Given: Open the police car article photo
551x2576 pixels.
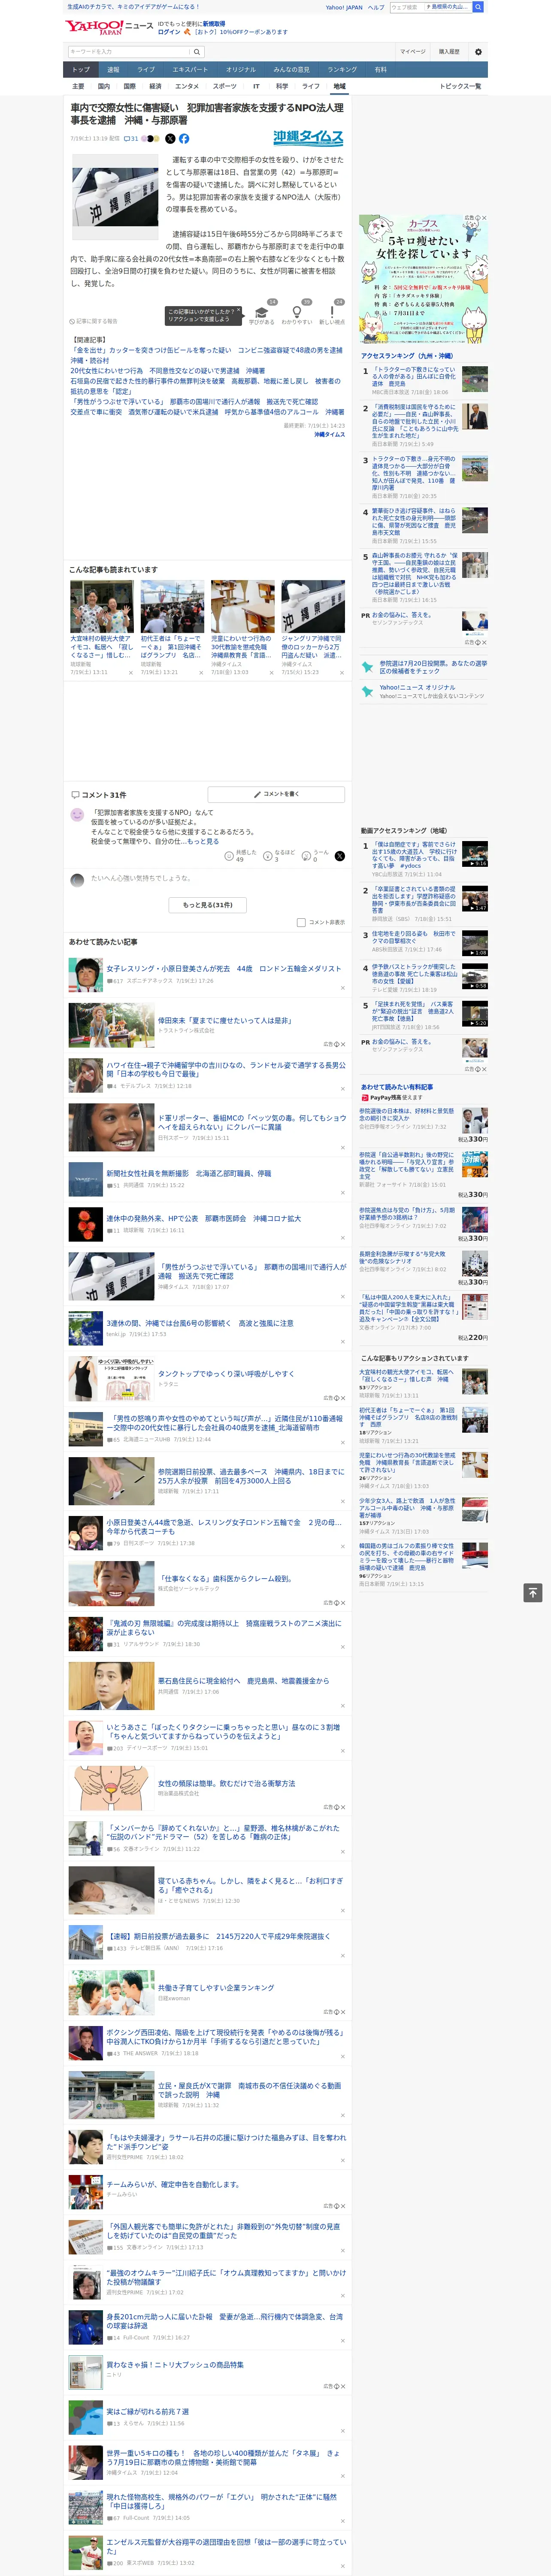Looking at the screenshot, I should [115, 196].
